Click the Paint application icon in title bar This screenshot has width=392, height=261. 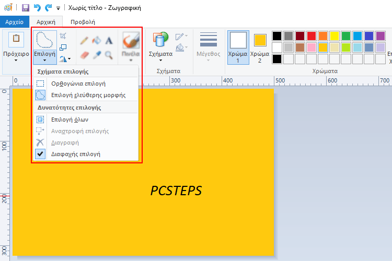pyautogui.click(x=8, y=7)
